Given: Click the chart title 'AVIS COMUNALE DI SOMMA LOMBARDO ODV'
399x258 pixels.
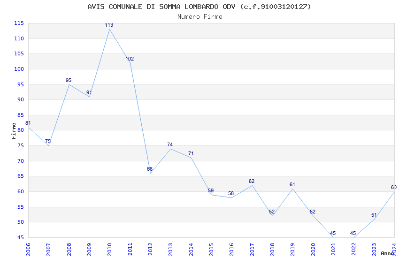Looking at the screenshot, I should point(161,7).
